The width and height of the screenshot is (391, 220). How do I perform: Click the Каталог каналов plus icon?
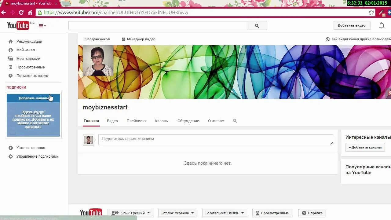11,148
